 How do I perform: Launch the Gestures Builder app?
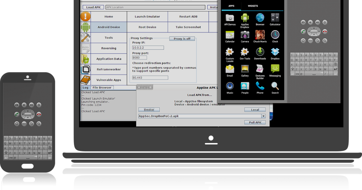click(x=260, y=72)
